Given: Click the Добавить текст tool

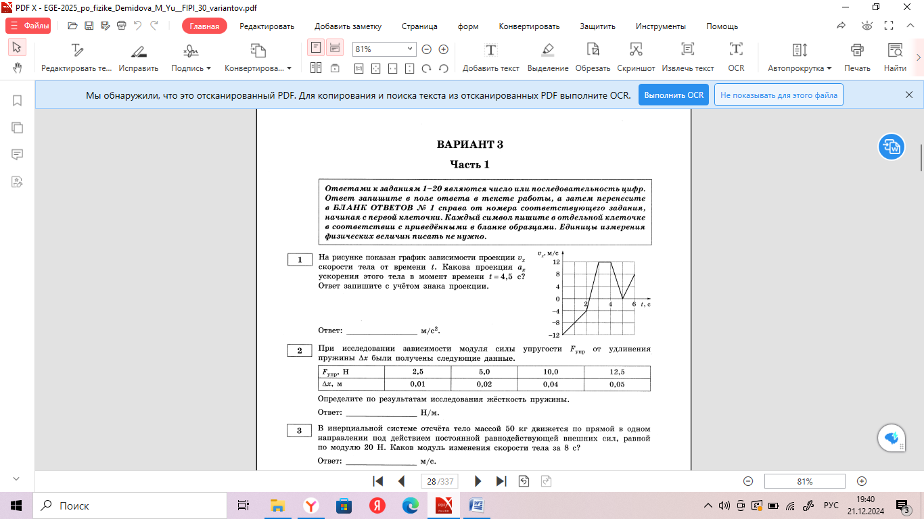Looking at the screenshot, I should point(491,57).
